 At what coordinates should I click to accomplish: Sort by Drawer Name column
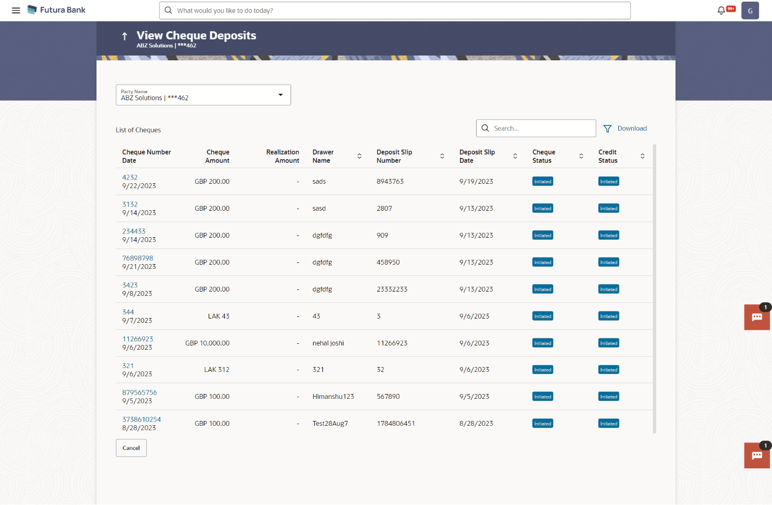tap(359, 156)
